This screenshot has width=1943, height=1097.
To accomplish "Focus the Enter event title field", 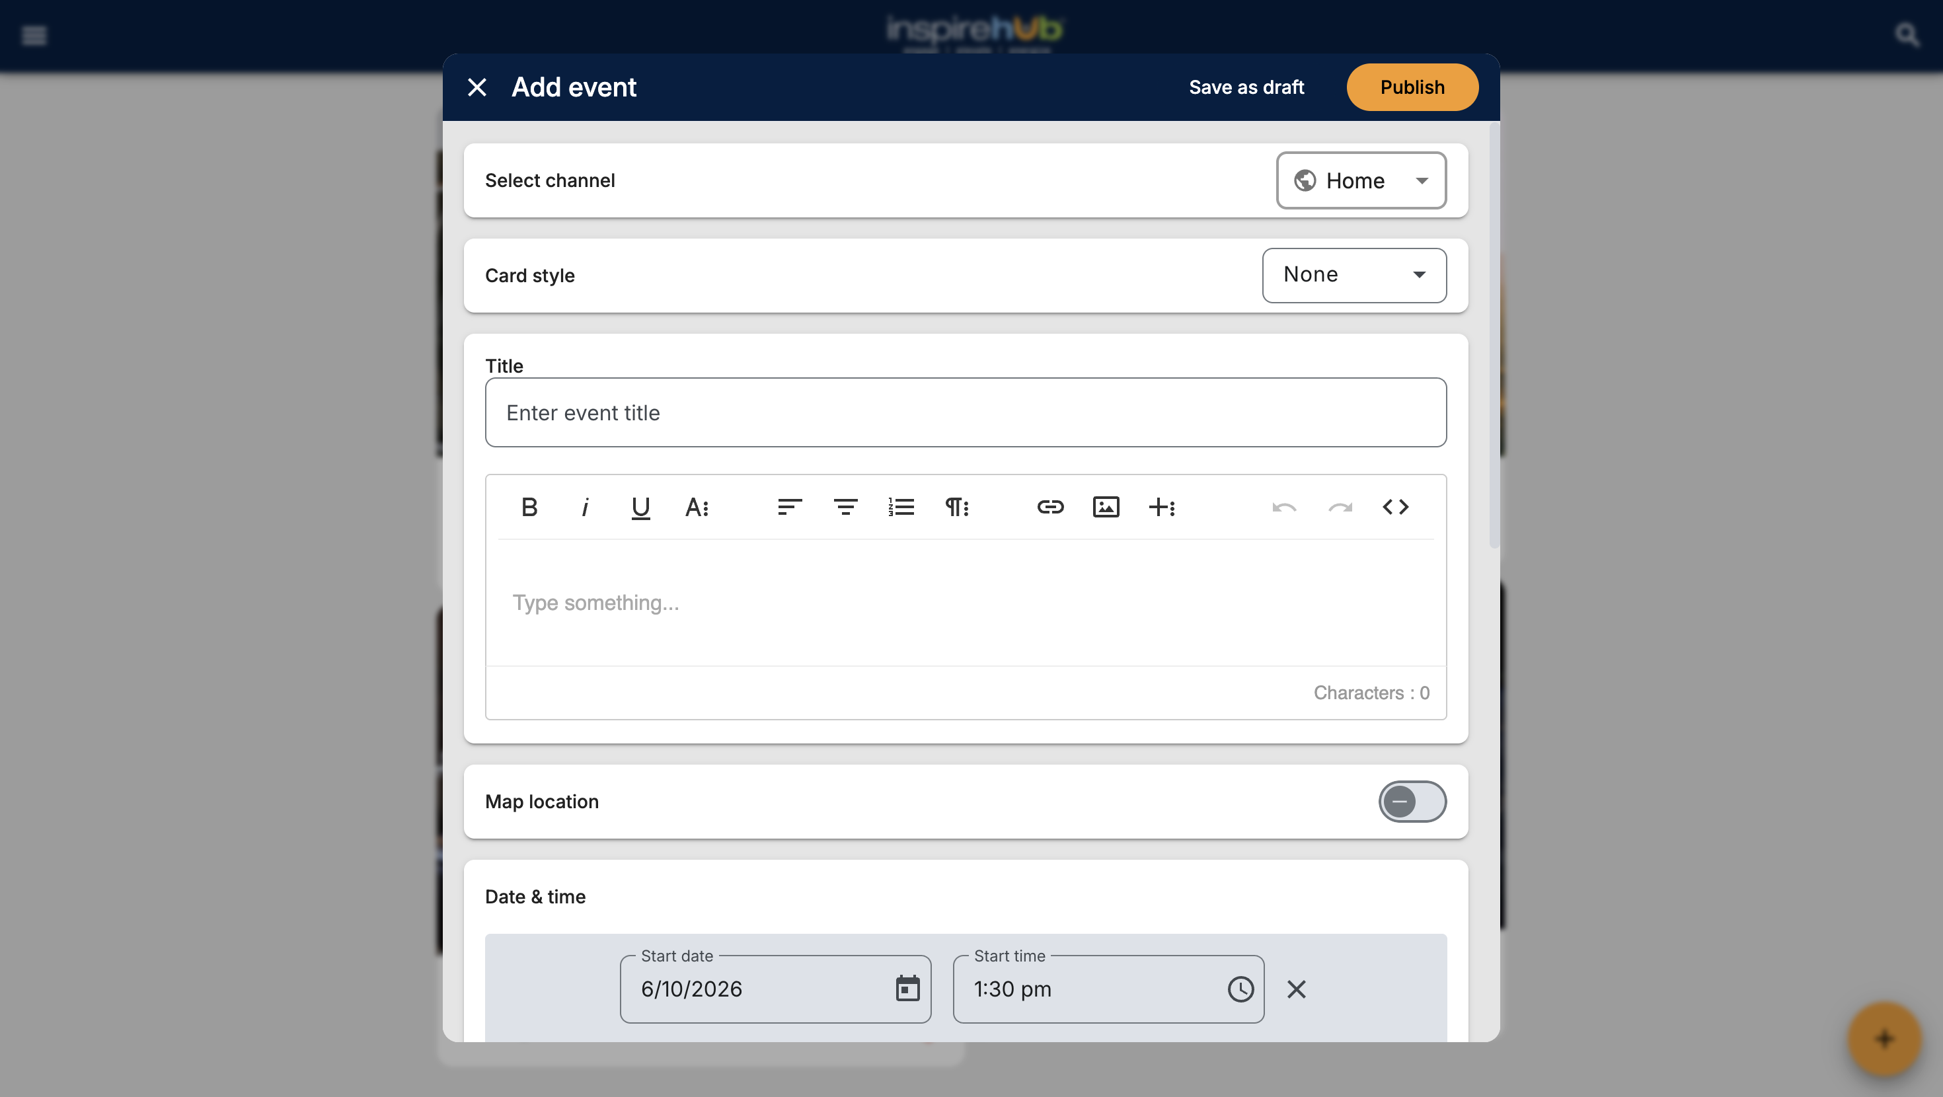I will click(x=966, y=412).
